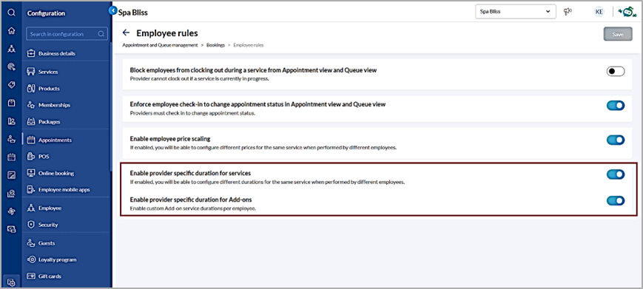Click the magnifier in configuration search box

[x=101, y=34]
